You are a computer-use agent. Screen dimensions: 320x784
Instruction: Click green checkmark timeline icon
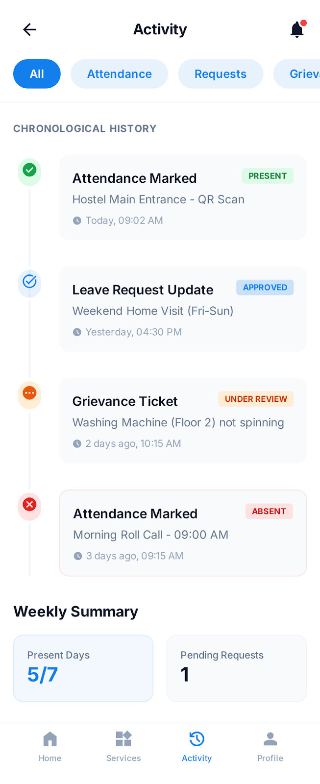coord(29,170)
